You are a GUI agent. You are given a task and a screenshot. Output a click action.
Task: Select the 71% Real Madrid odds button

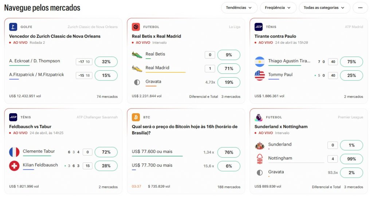click(229, 68)
